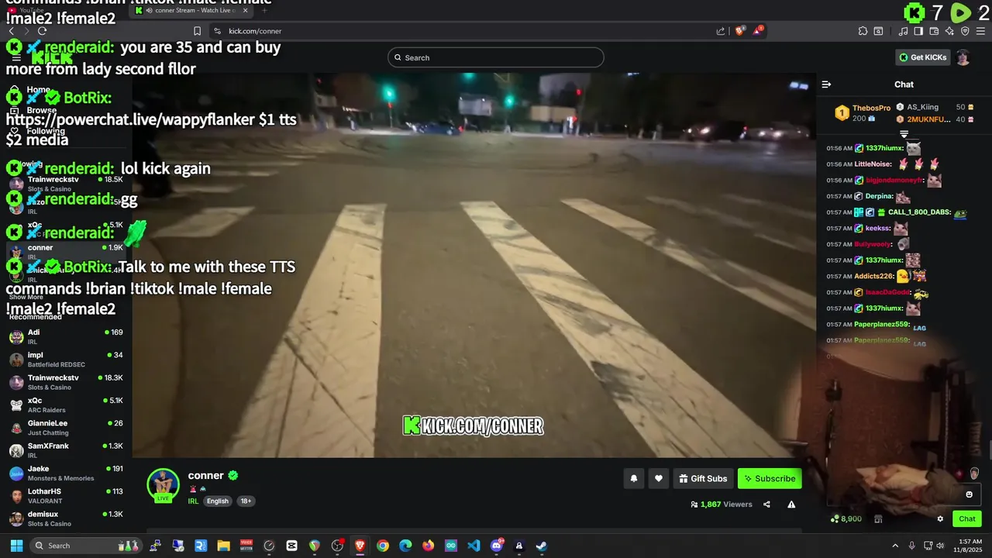
Task: Open chat settings gear icon
Action: (x=940, y=519)
